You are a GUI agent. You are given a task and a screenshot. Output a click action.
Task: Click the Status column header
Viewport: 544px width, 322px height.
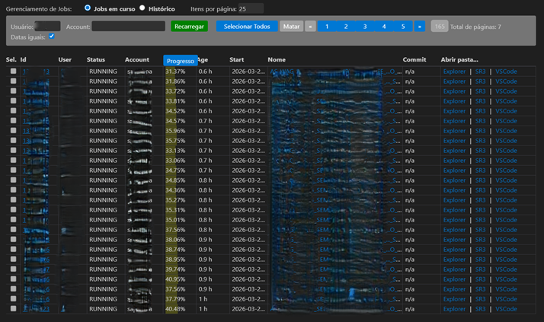[96, 59]
